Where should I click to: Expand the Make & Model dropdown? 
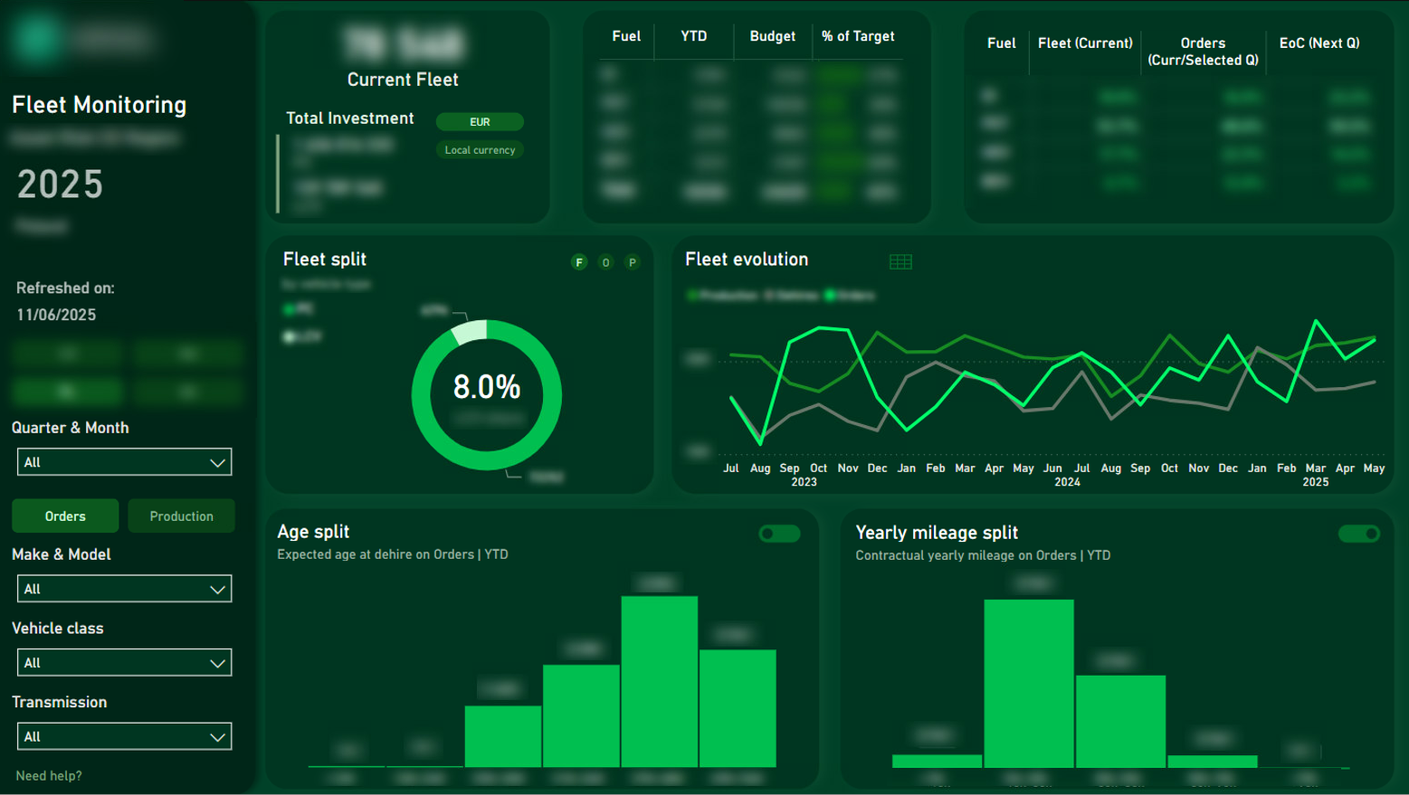(124, 589)
